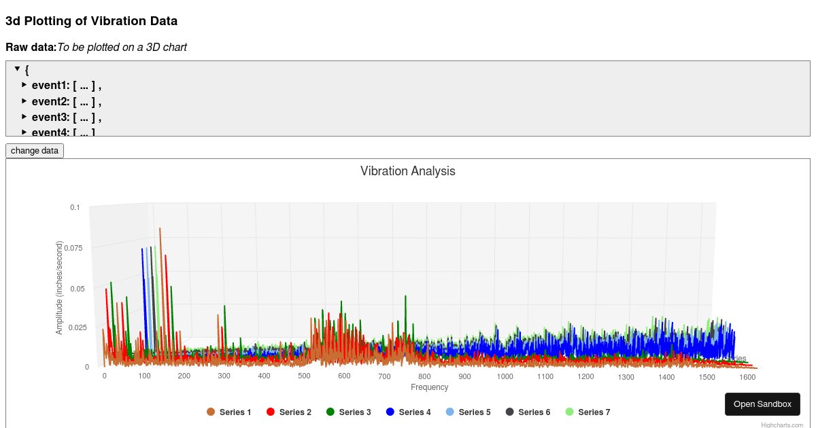Collapse the root JSON object disclosure triangle
This screenshot has height=428, width=816.
tap(16, 69)
